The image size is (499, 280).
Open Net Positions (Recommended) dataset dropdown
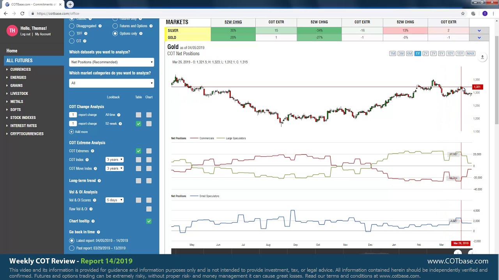coord(111,62)
